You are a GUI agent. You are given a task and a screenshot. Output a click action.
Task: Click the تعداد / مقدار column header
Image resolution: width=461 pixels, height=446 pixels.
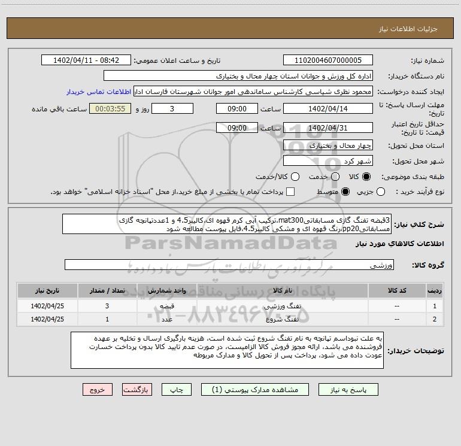(x=107, y=290)
